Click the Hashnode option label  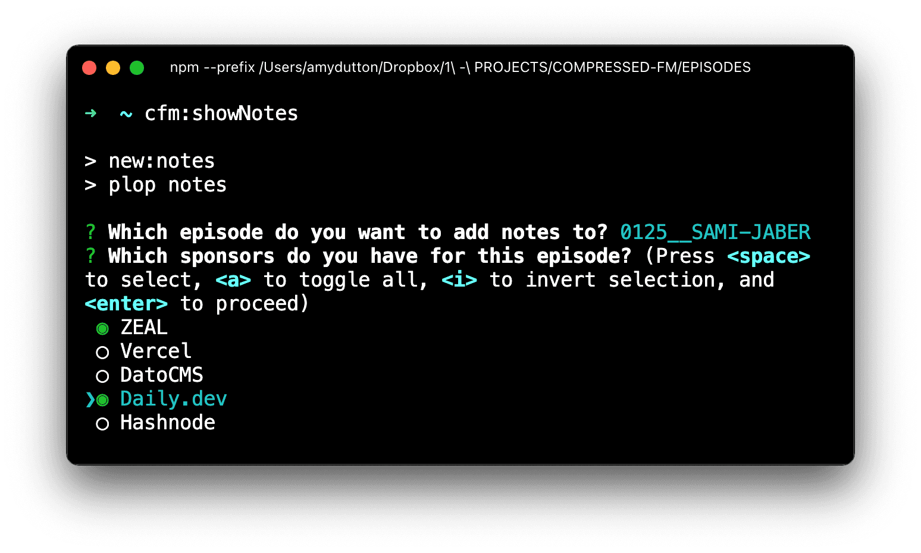coord(168,423)
